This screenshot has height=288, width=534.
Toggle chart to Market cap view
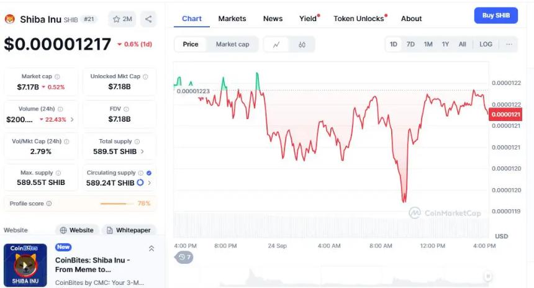click(232, 45)
